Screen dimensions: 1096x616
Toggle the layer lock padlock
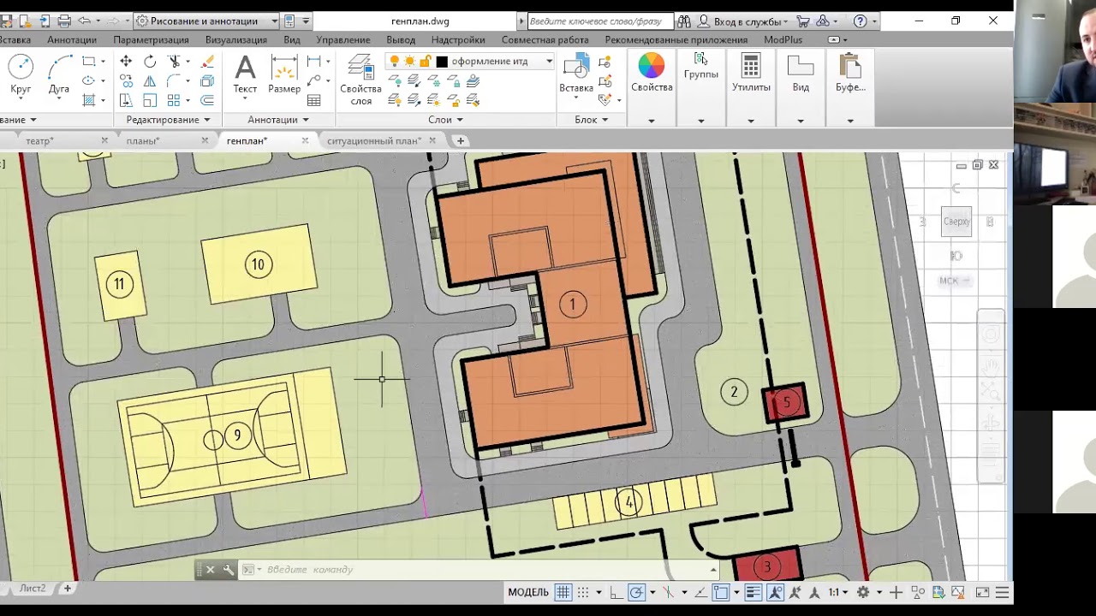click(x=425, y=62)
